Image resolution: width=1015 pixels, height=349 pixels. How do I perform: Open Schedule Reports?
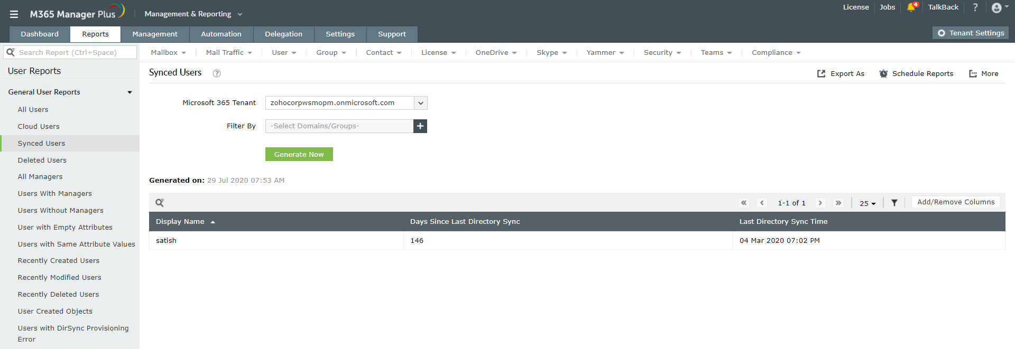coord(916,74)
